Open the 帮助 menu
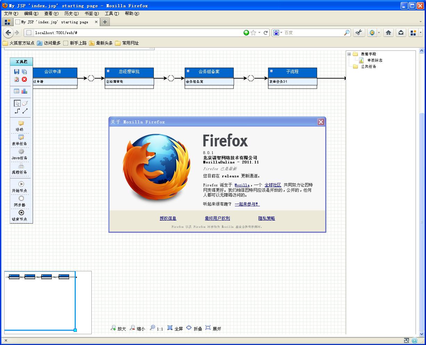The image size is (426, 345). (132, 14)
